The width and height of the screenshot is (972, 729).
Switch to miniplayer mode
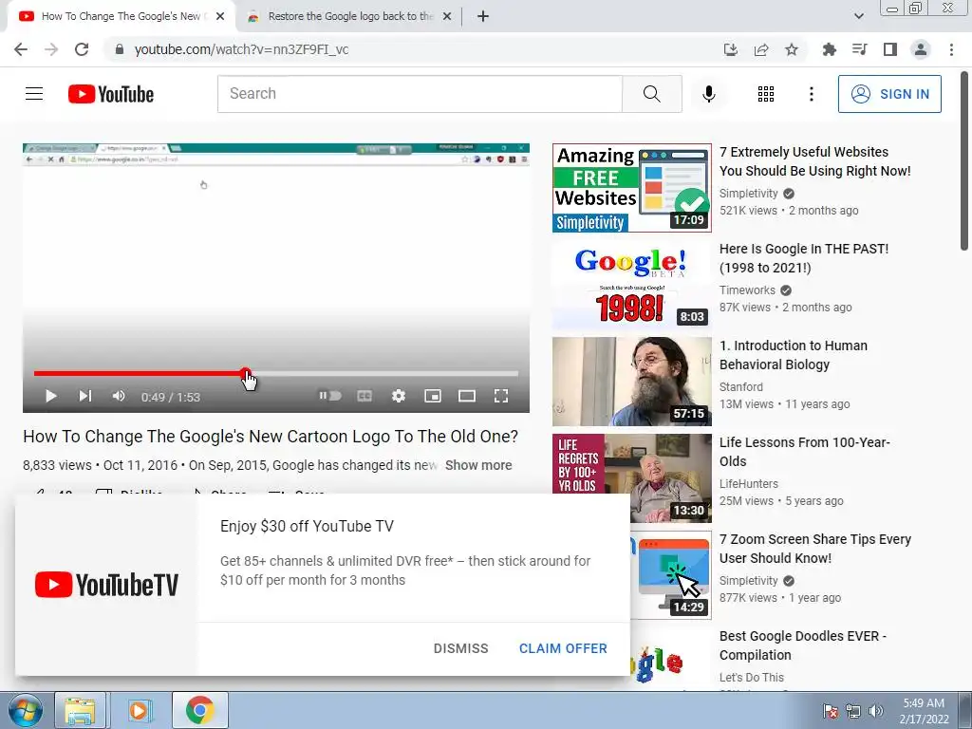[433, 396]
